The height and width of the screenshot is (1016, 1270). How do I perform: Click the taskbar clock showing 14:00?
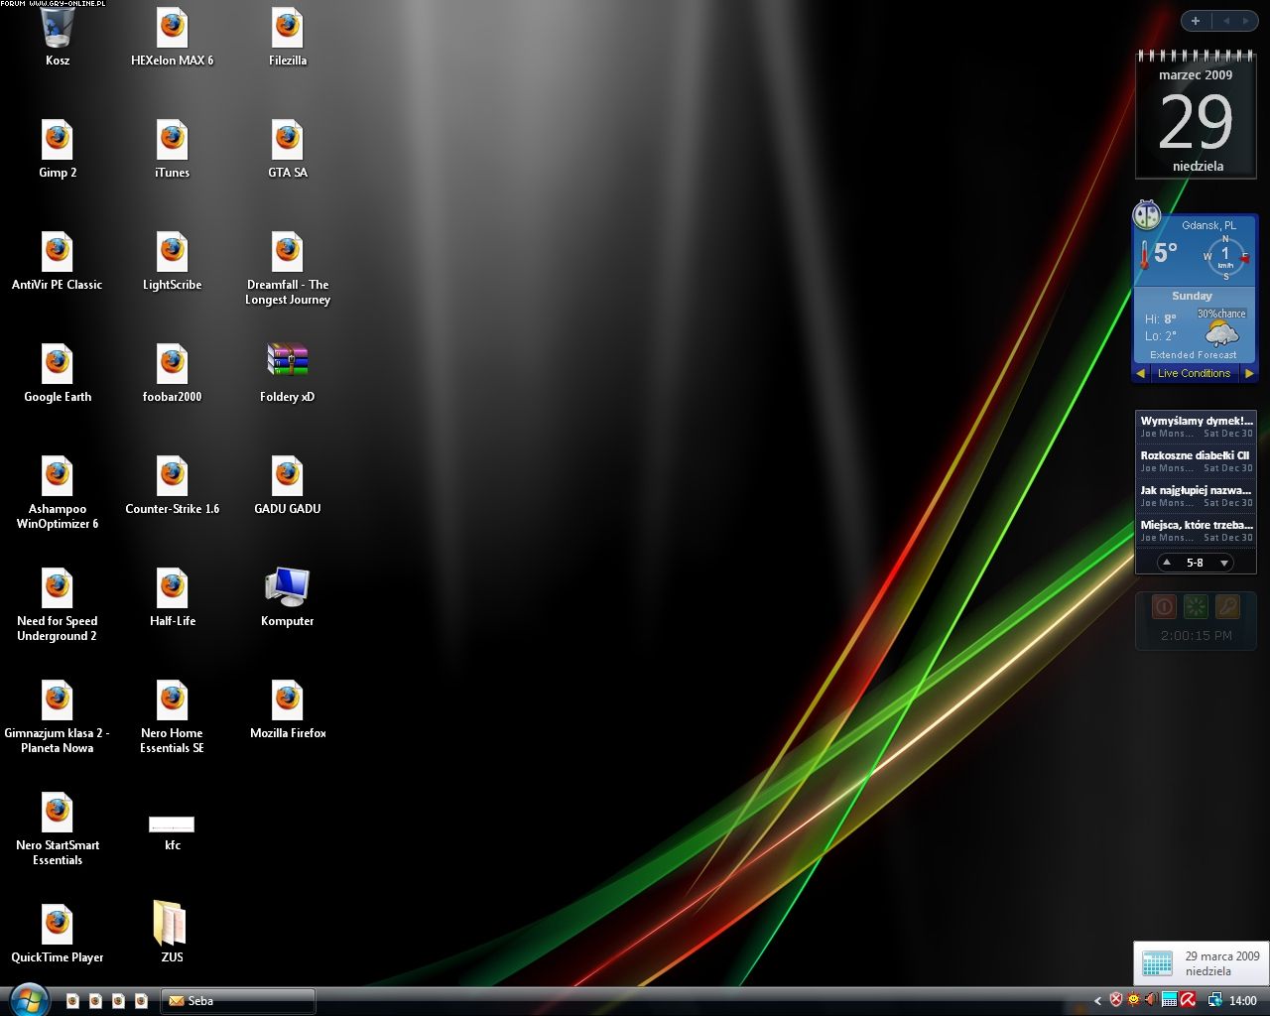tap(1243, 1001)
